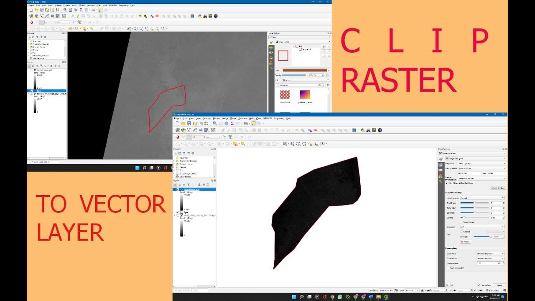Viewport: 535px width, 301px height.
Task: Enable Colorize checkbox in Hue section
Action: pyautogui.click(x=461, y=232)
